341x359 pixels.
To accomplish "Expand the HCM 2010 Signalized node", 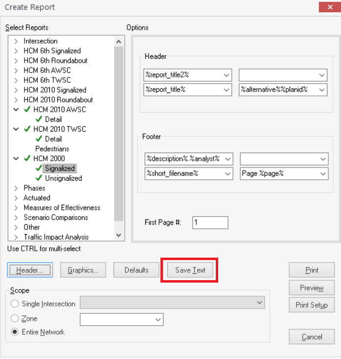I will pyautogui.click(x=16, y=90).
